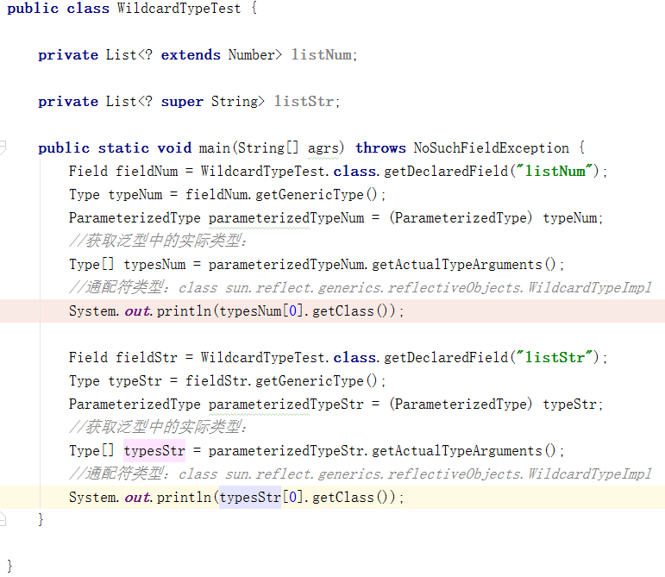The image size is (665, 577).
Task: Click typeStr in the 'Type typeStr =' line
Action: (x=135, y=380)
